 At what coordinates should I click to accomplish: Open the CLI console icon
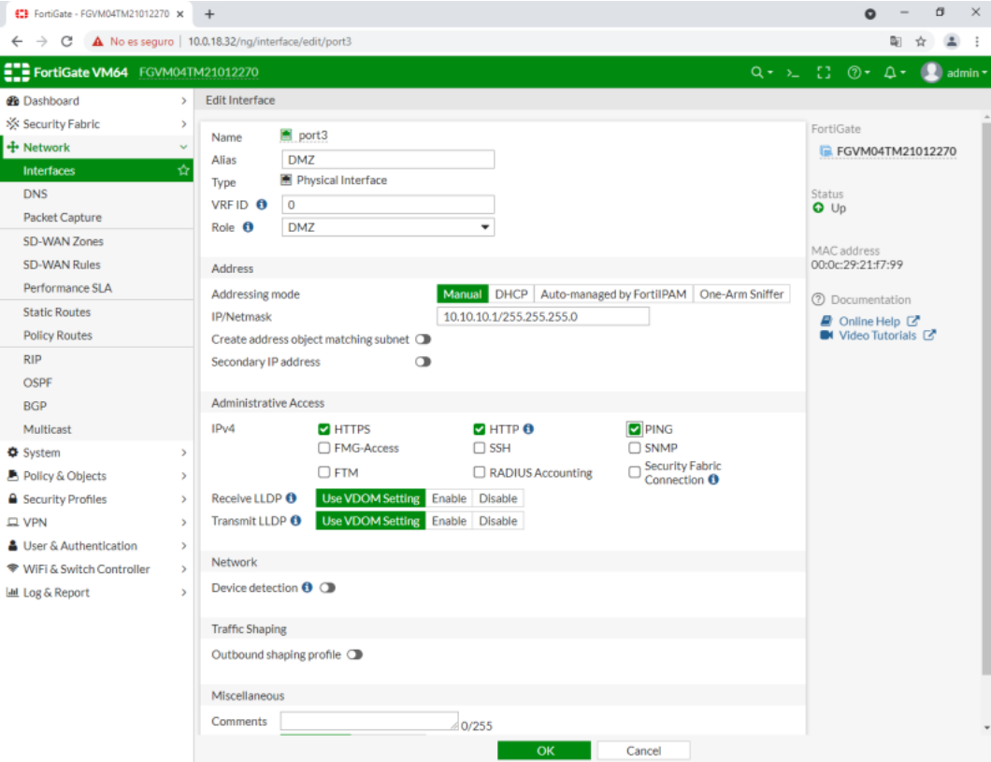[x=793, y=73]
